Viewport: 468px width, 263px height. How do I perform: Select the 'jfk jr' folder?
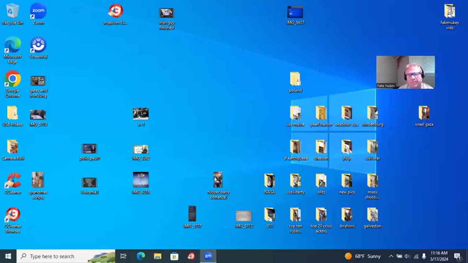click(x=347, y=150)
